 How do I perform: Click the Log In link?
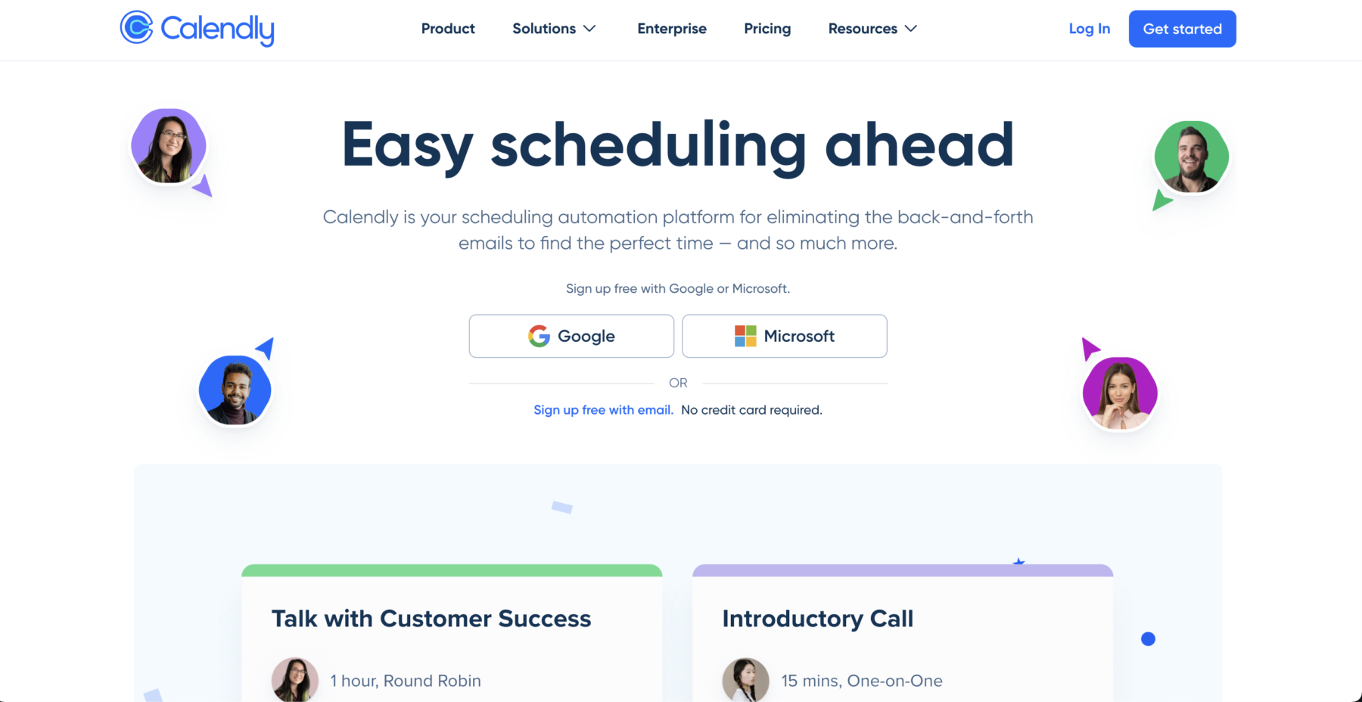(x=1089, y=29)
